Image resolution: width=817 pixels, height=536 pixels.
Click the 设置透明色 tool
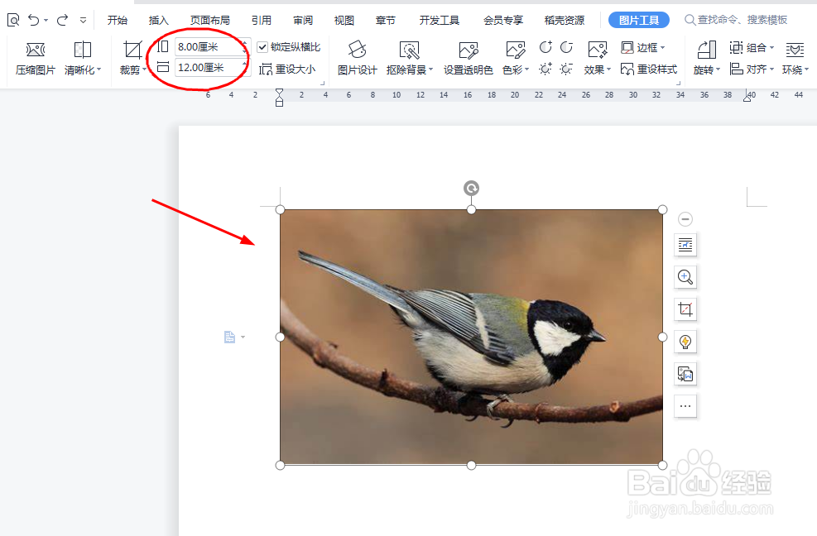click(x=468, y=58)
